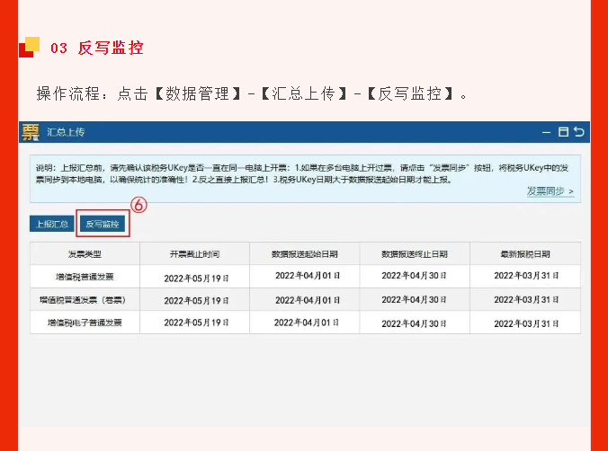608x451 pixels.
Task: Click the 发票类型 column header
Action: pos(85,254)
